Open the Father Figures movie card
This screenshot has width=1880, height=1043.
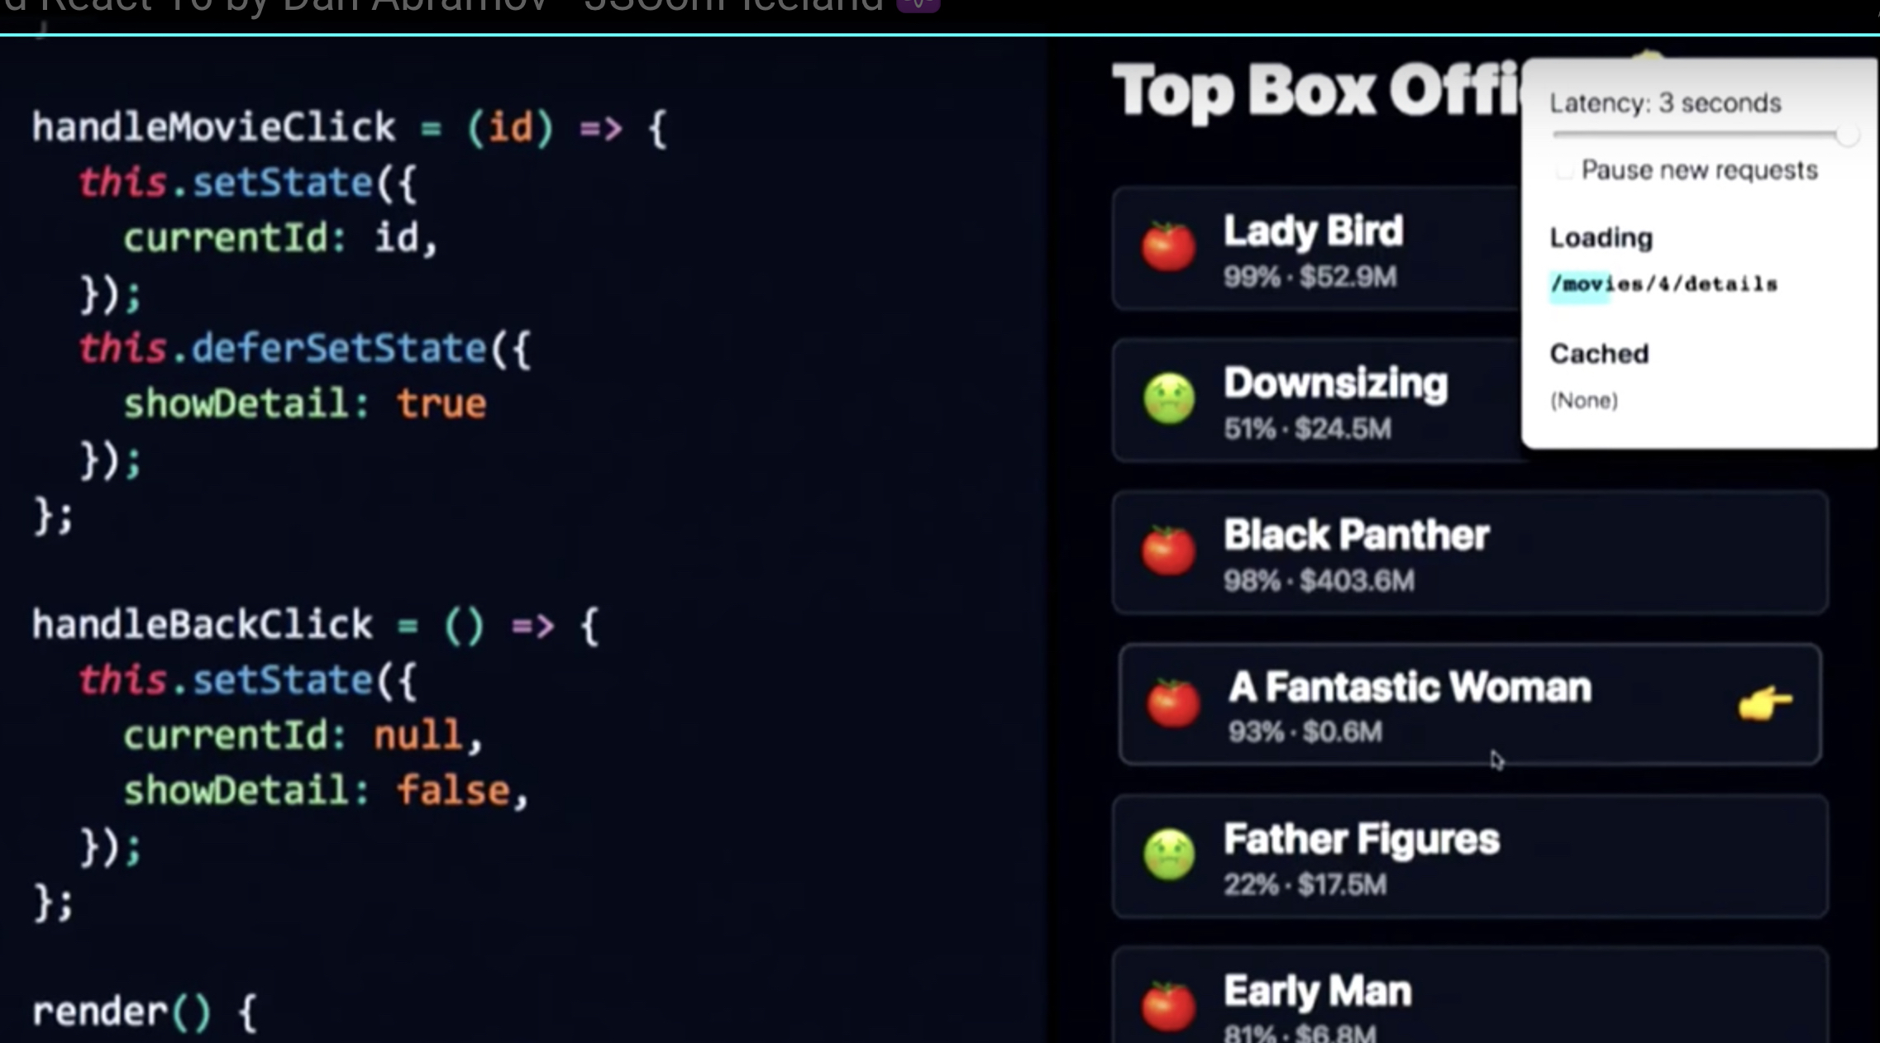[x=1470, y=857]
